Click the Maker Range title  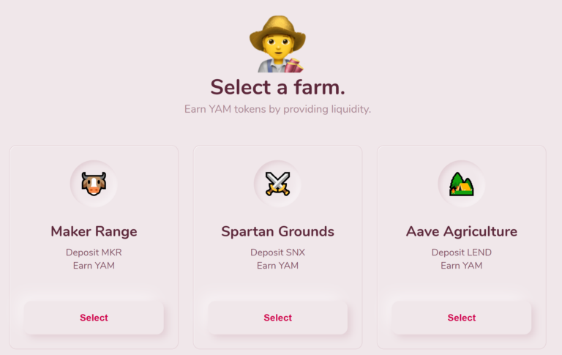94,231
